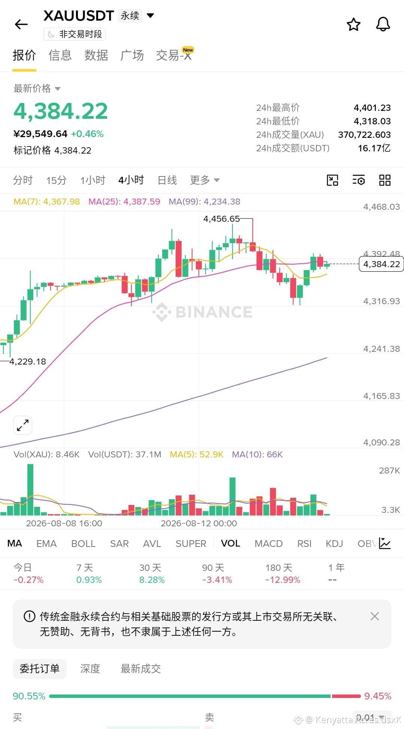Open the multi-chart grid layout icon

[x=385, y=180]
